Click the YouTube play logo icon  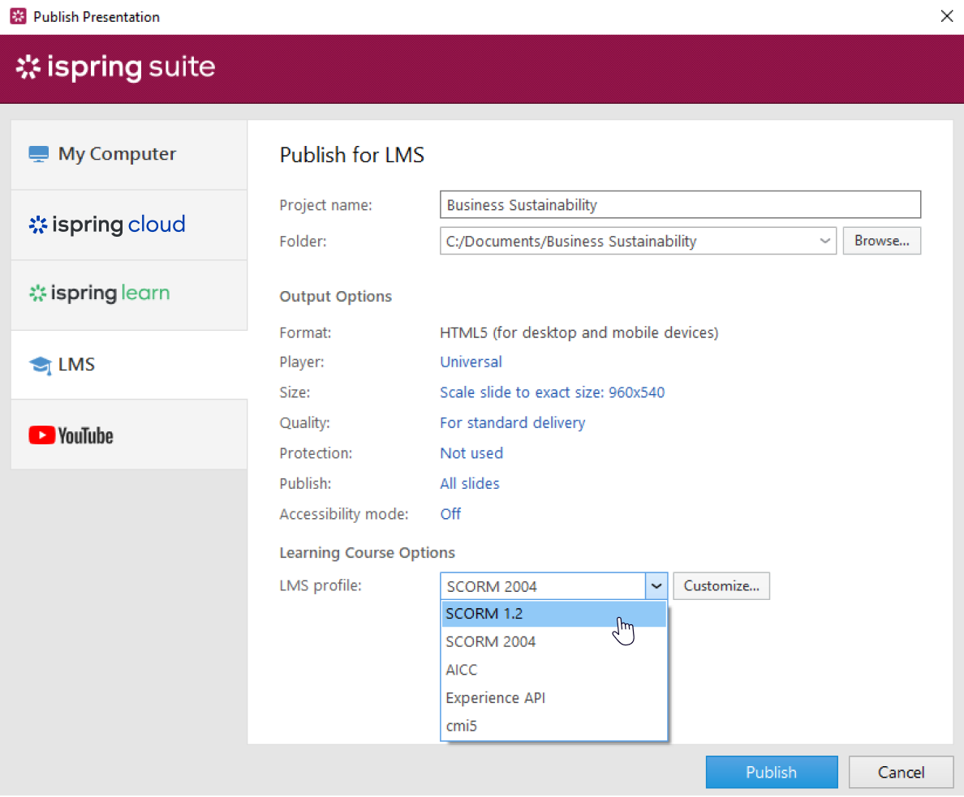coord(41,435)
